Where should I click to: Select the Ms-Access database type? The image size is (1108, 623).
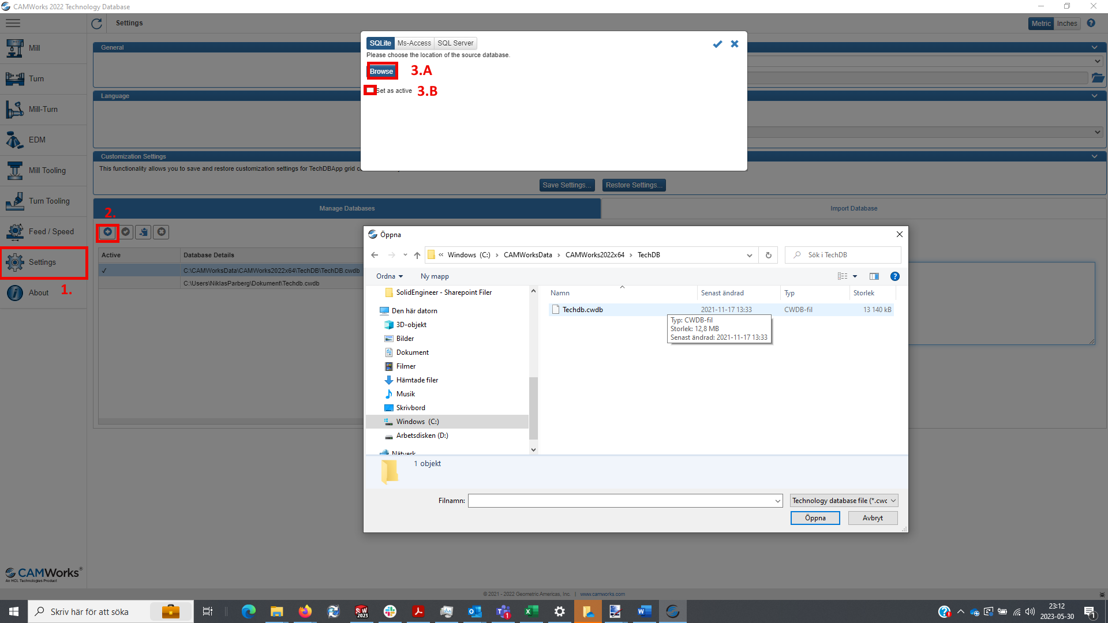tap(414, 43)
